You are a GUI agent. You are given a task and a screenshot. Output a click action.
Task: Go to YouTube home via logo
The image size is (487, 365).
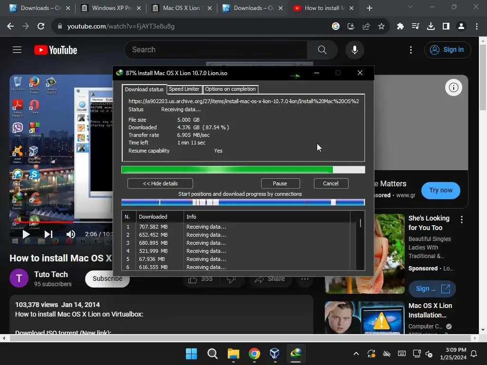[x=56, y=50]
